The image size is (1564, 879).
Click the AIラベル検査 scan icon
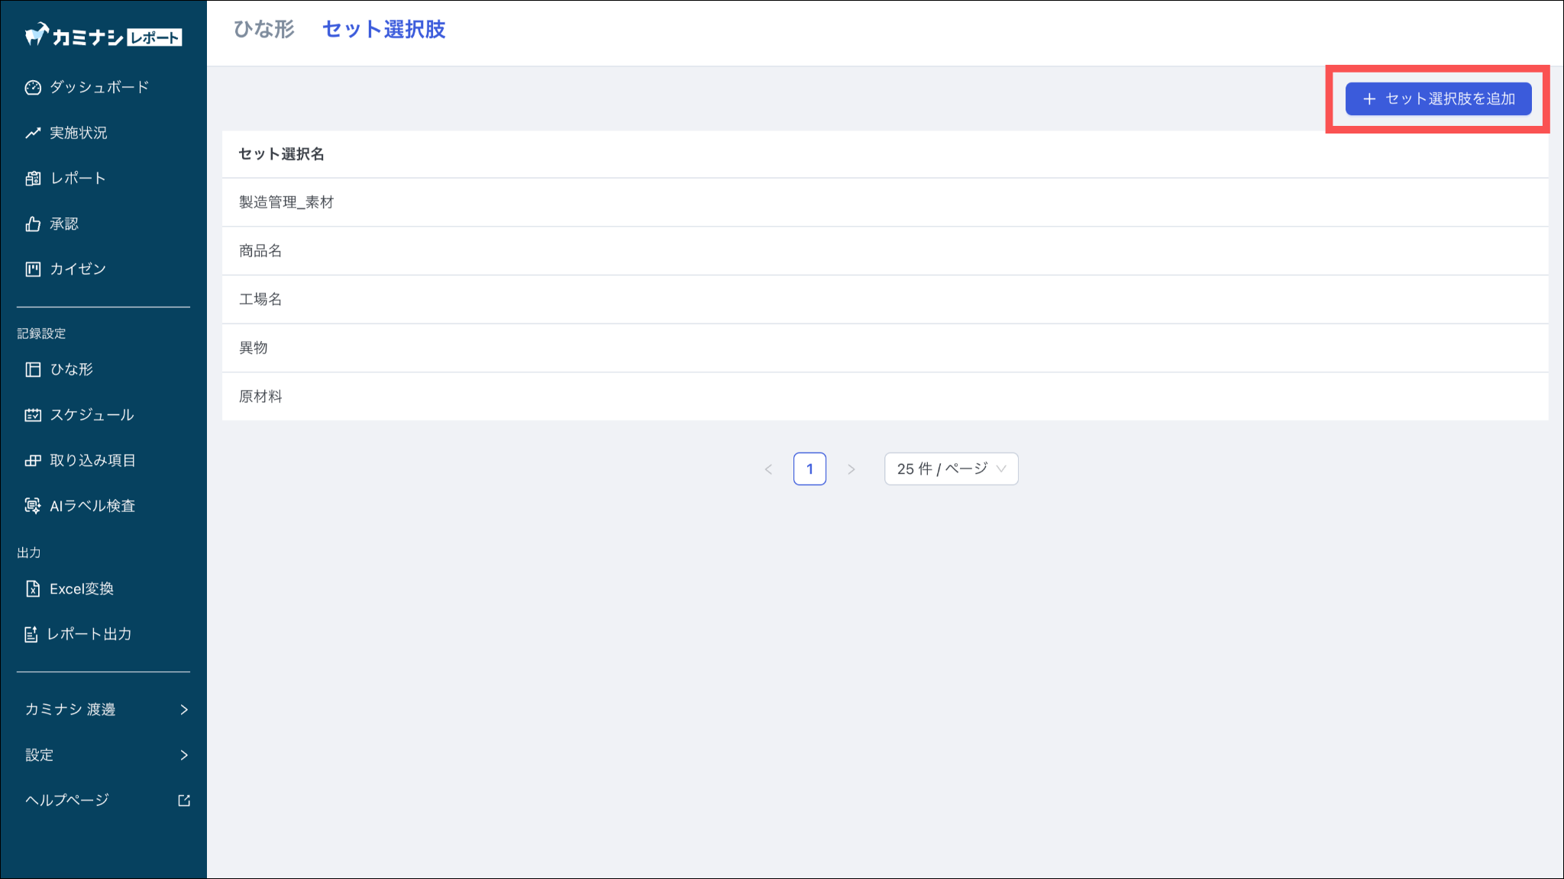point(33,506)
